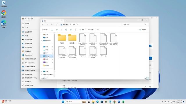
Task: Open the Windows Start menu
Action: point(63,102)
